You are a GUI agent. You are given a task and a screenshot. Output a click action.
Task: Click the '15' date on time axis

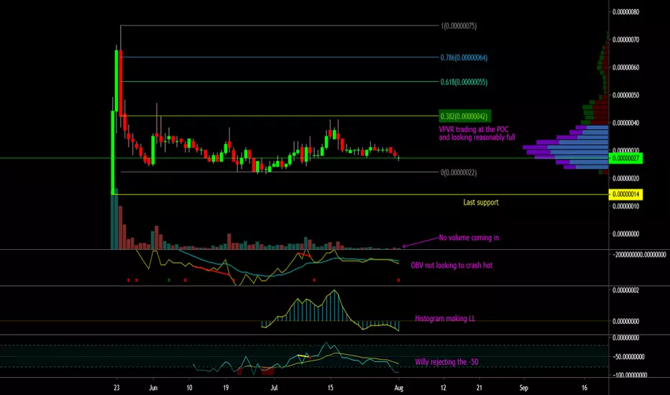[x=330, y=388]
